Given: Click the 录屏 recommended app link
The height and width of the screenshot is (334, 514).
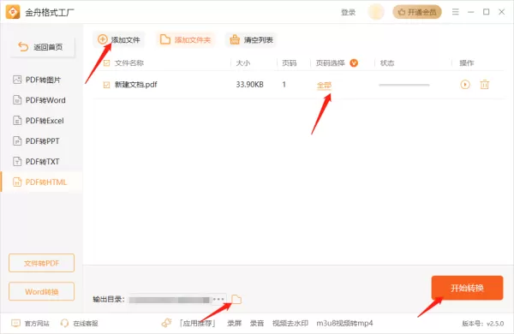Looking at the screenshot, I should coord(235,323).
